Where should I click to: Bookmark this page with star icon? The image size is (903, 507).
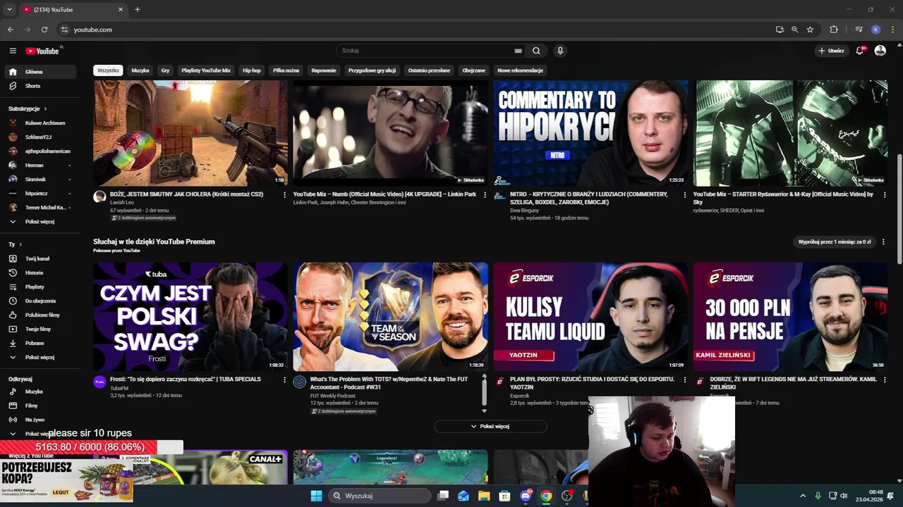pos(810,30)
